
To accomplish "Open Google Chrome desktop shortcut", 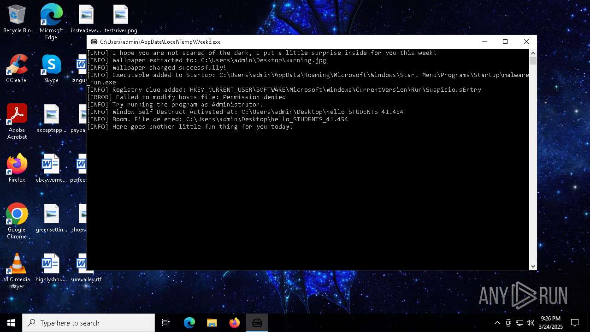I will click(x=17, y=221).
